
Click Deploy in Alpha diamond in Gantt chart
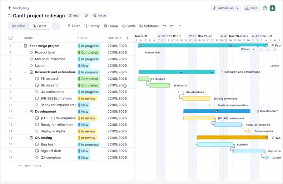[248, 131]
